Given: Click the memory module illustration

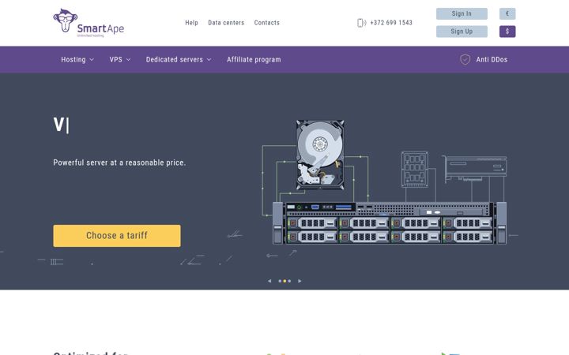Looking at the screenshot, I should 415,170.
